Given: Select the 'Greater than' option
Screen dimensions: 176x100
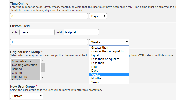Looking at the screenshot, I should tap(100, 47).
